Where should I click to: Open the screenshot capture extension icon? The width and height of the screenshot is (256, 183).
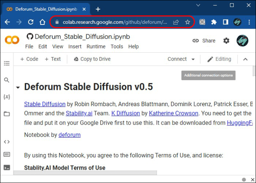pyautogui.click(x=202, y=22)
